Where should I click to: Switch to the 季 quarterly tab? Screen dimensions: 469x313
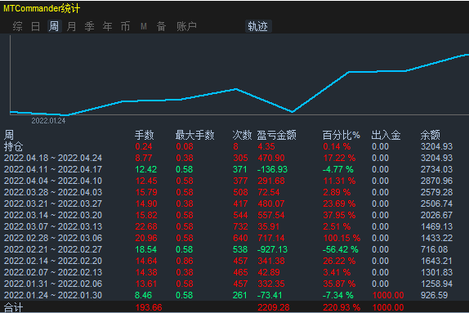pos(89,26)
